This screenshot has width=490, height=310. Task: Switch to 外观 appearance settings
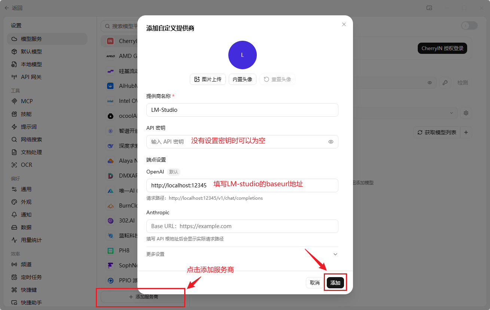pos(47,202)
